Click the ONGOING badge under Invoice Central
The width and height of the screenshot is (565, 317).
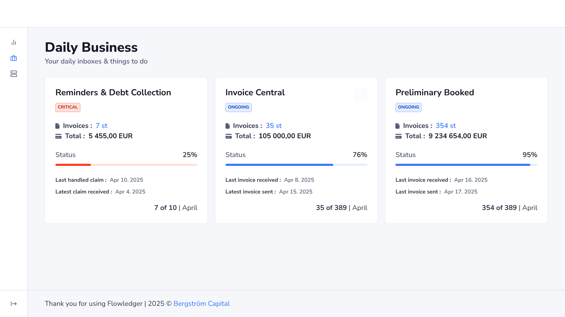[238, 107]
